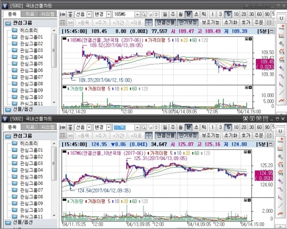Viewport: 287px width, 229px height.
Task: Click the wrench settings icon in top window sidebar
Action: pyautogui.click(x=281, y=44)
